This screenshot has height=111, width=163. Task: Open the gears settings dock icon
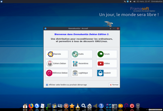point(84,106)
